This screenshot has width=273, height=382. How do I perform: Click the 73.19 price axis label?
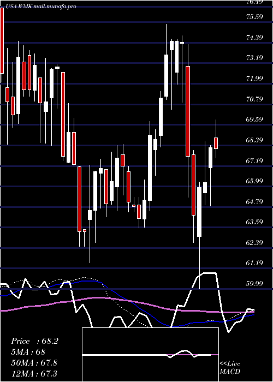pos(255,57)
